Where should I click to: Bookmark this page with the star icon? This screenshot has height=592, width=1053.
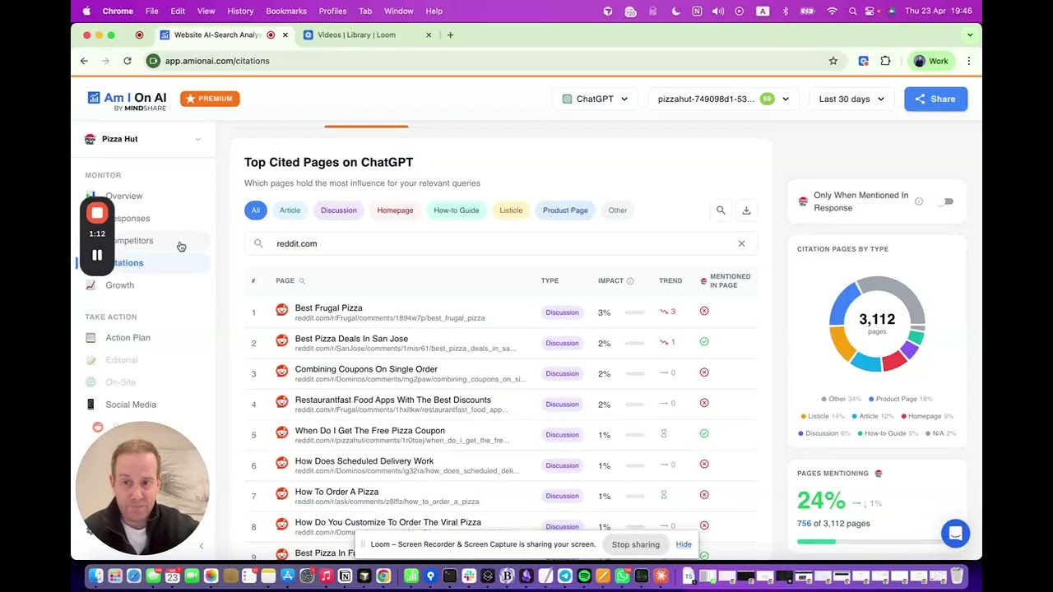click(x=833, y=61)
